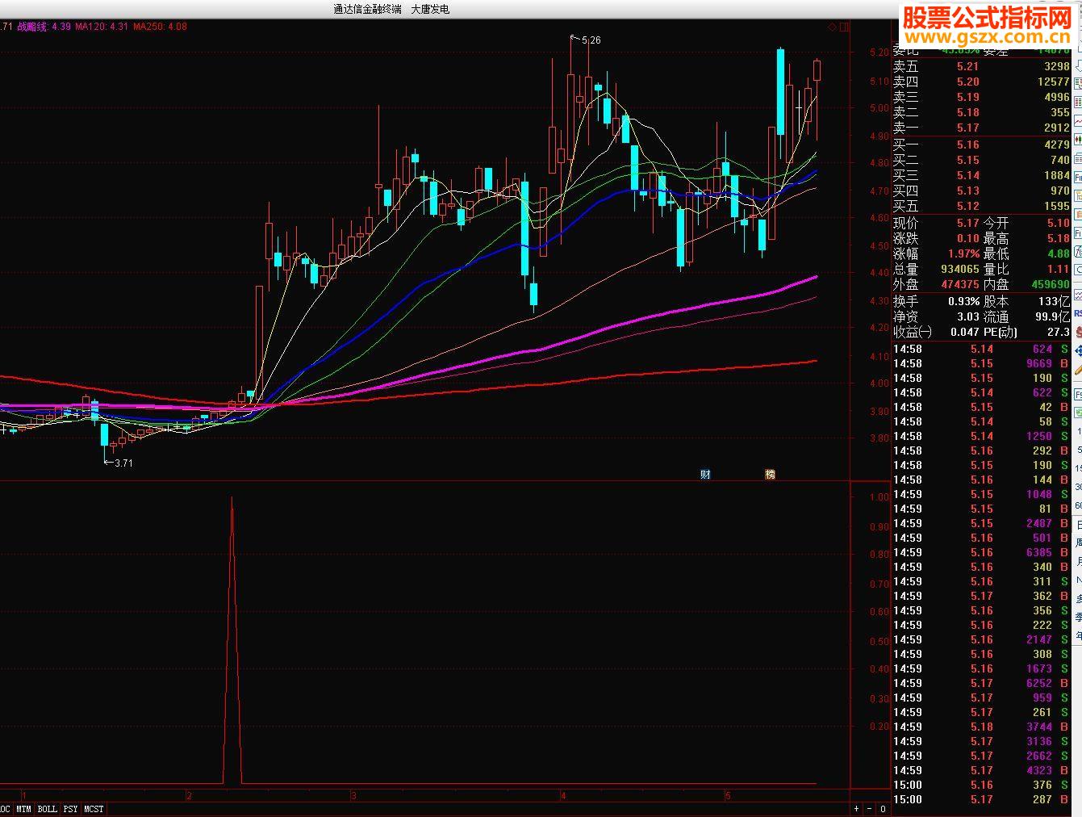The width and height of the screenshot is (1082, 817).
Task: Click the 内盘 459690 value
Action: (x=1051, y=284)
